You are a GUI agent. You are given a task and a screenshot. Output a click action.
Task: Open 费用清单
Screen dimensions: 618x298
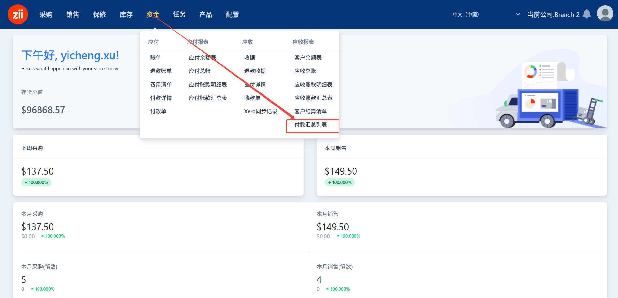[x=161, y=85]
